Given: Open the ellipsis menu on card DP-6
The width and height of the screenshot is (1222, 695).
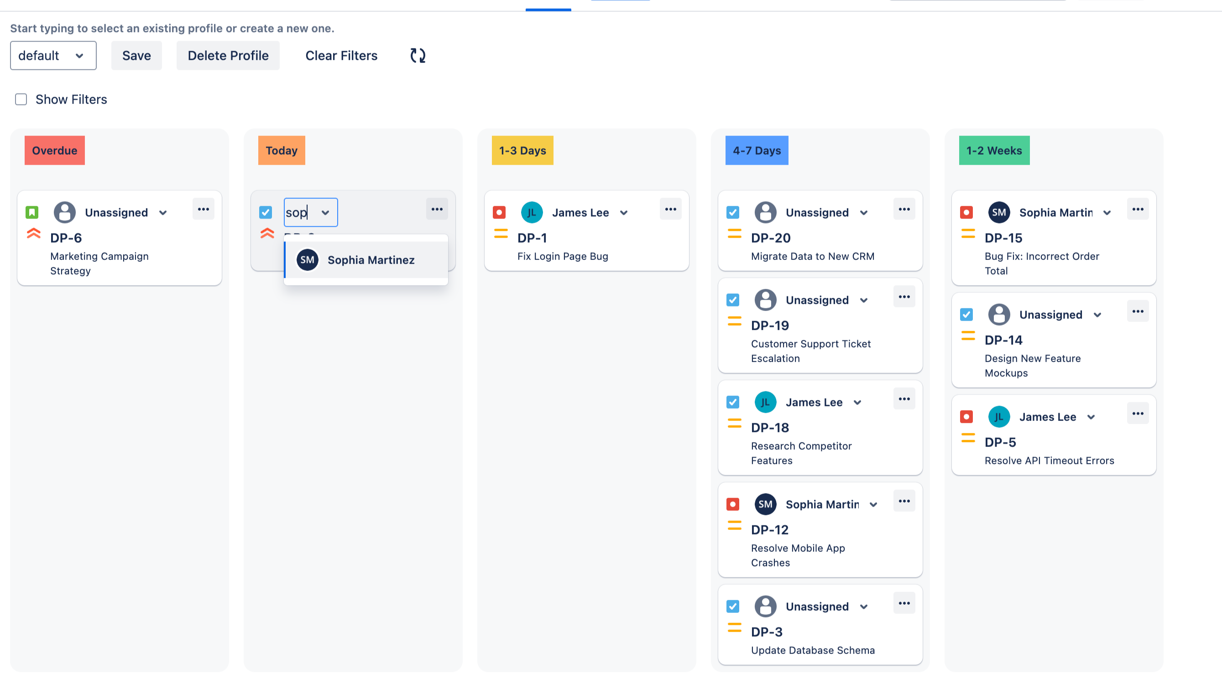Looking at the screenshot, I should (203, 209).
